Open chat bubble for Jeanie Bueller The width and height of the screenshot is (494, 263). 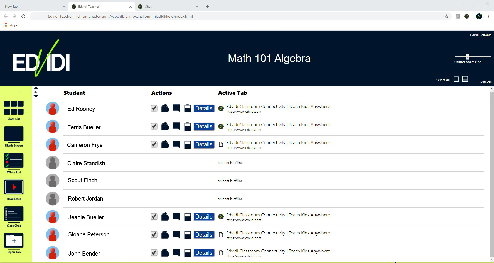(x=176, y=217)
